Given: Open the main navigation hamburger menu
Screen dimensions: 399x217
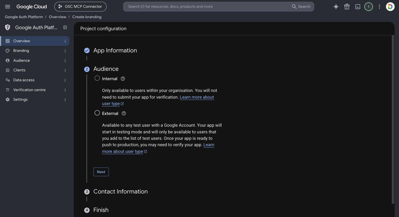Looking at the screenshot, I should [7, 7].
